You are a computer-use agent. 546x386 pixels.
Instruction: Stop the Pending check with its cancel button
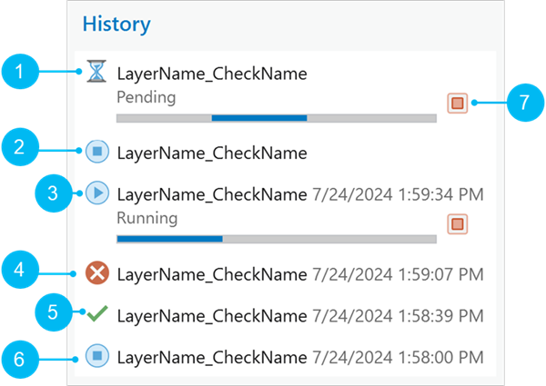pos(458,104)
